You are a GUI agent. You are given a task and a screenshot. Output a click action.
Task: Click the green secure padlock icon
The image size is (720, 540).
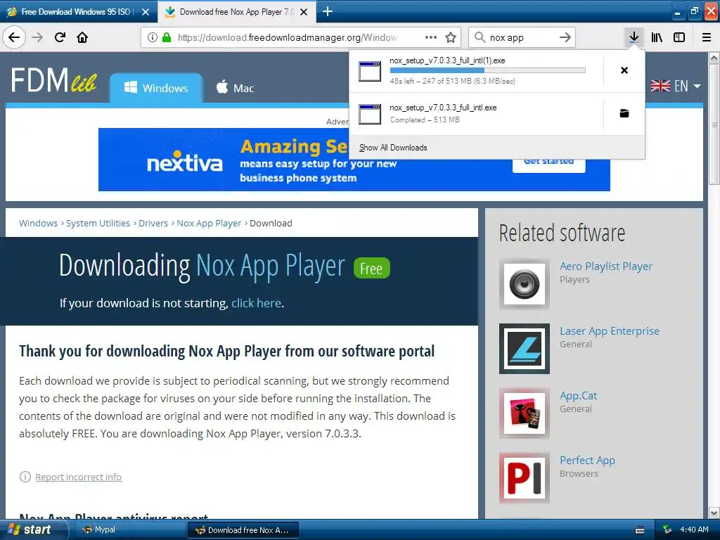[x=167, y=37]
